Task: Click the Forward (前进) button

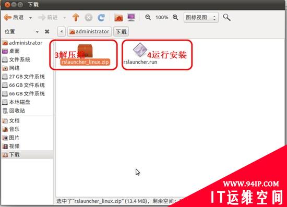Action: tap(48, 18)
